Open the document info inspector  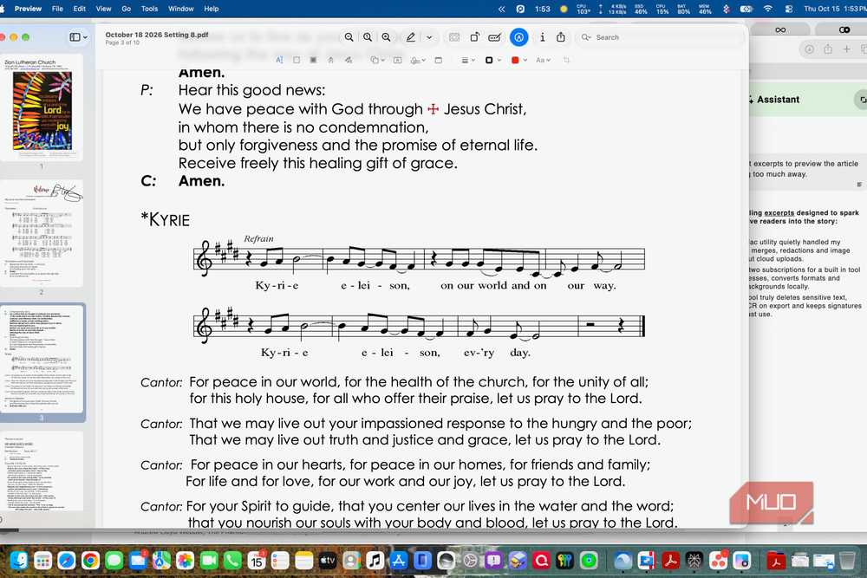[543, 37]
